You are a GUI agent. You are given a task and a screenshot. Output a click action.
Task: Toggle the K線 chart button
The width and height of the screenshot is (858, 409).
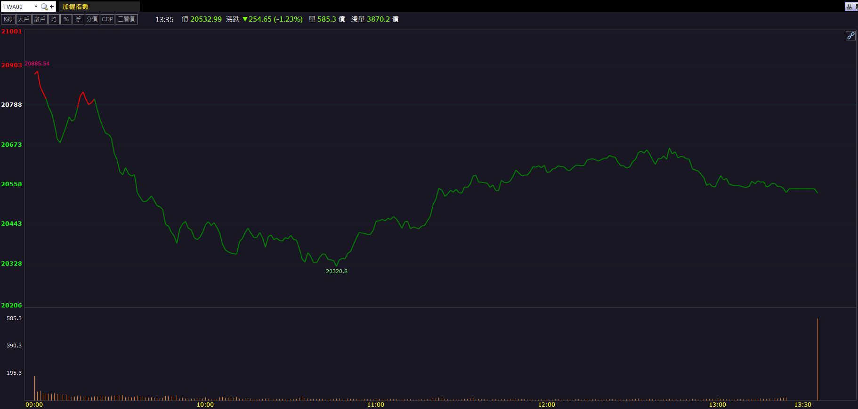point(8,19)
